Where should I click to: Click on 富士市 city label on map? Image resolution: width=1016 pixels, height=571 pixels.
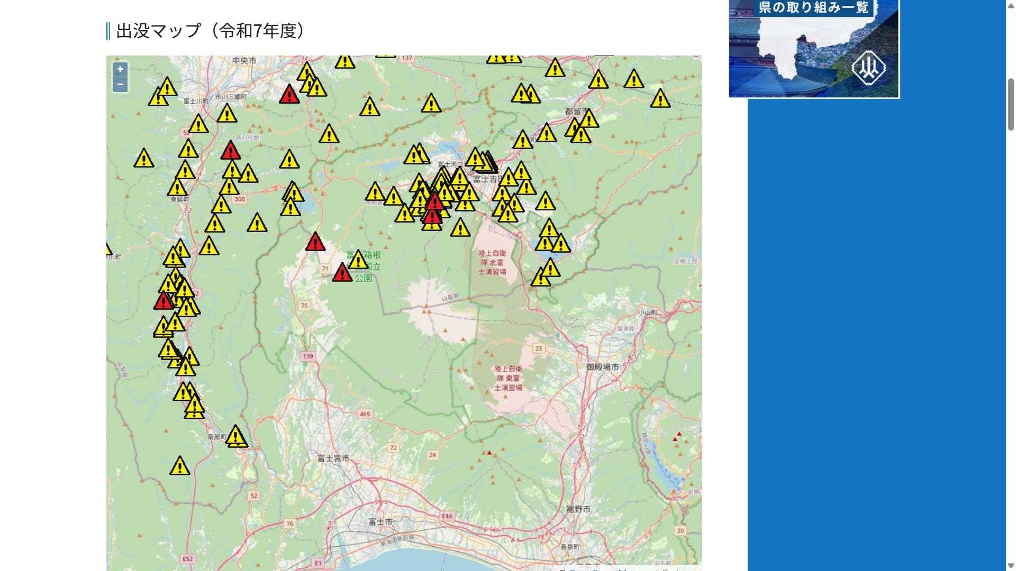380,522
